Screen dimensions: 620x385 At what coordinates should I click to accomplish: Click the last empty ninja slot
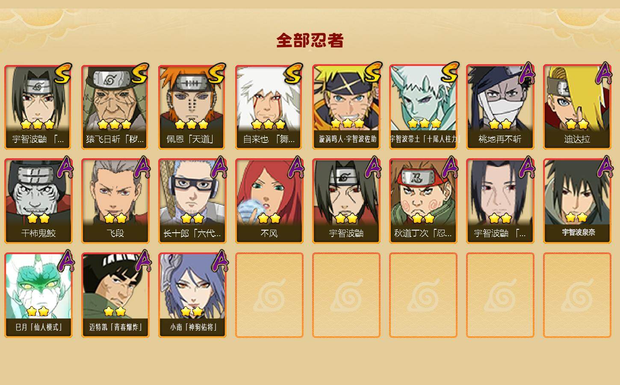tap(577, 295)
